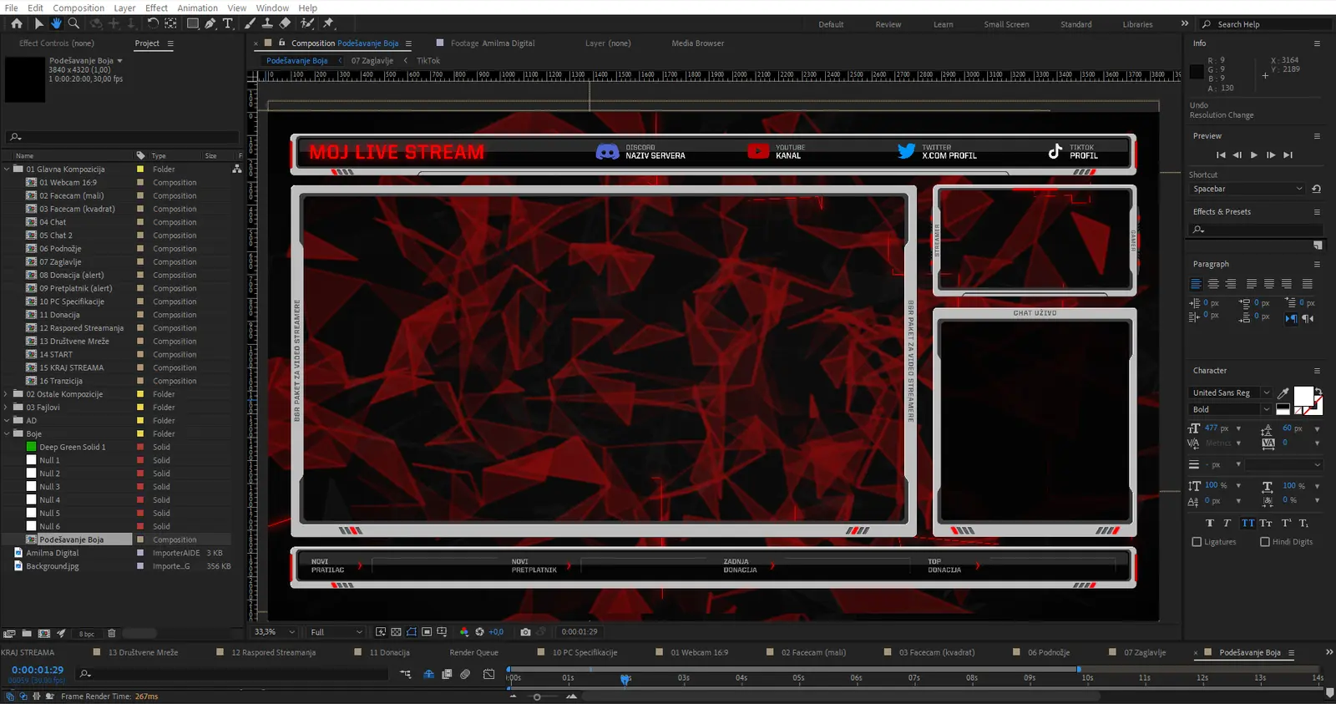This screenshot has width=1336, height=704.
Task: Click the white fill color swatch
Action: click(1303, 396)
